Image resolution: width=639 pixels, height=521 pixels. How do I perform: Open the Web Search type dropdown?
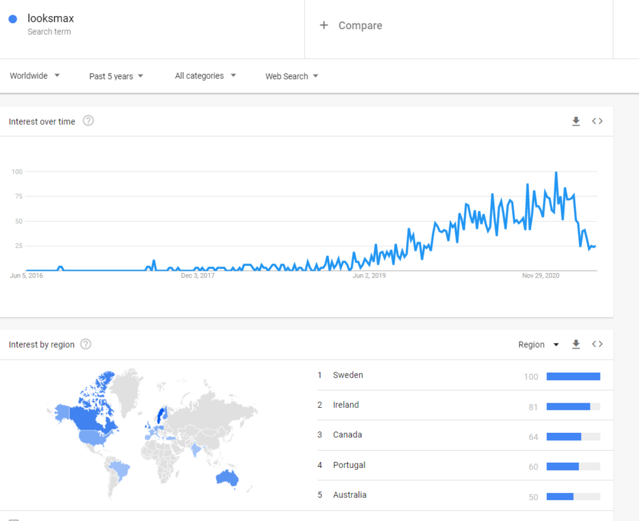pyautogui.click(x=292, y=76)
